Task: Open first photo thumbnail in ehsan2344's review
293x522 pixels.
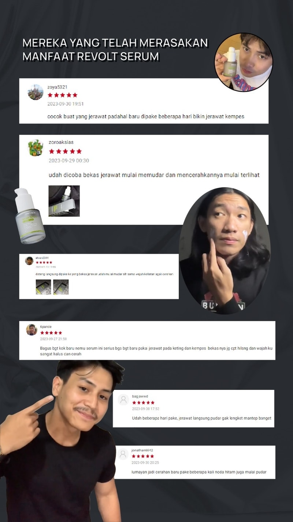Action: pos(43,287)
